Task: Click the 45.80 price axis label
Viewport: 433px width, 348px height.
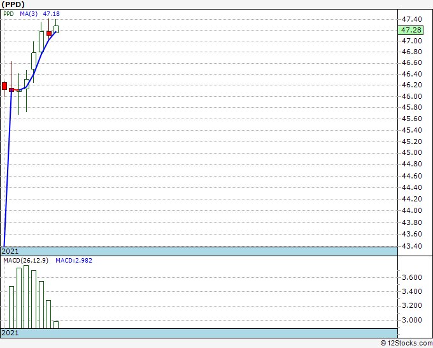Action: pyautogui.click(x=411, y=107)
